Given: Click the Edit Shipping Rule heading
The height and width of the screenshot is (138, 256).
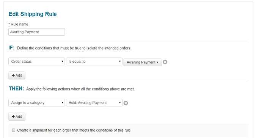Looking at the screenshot, I should 33,14.
